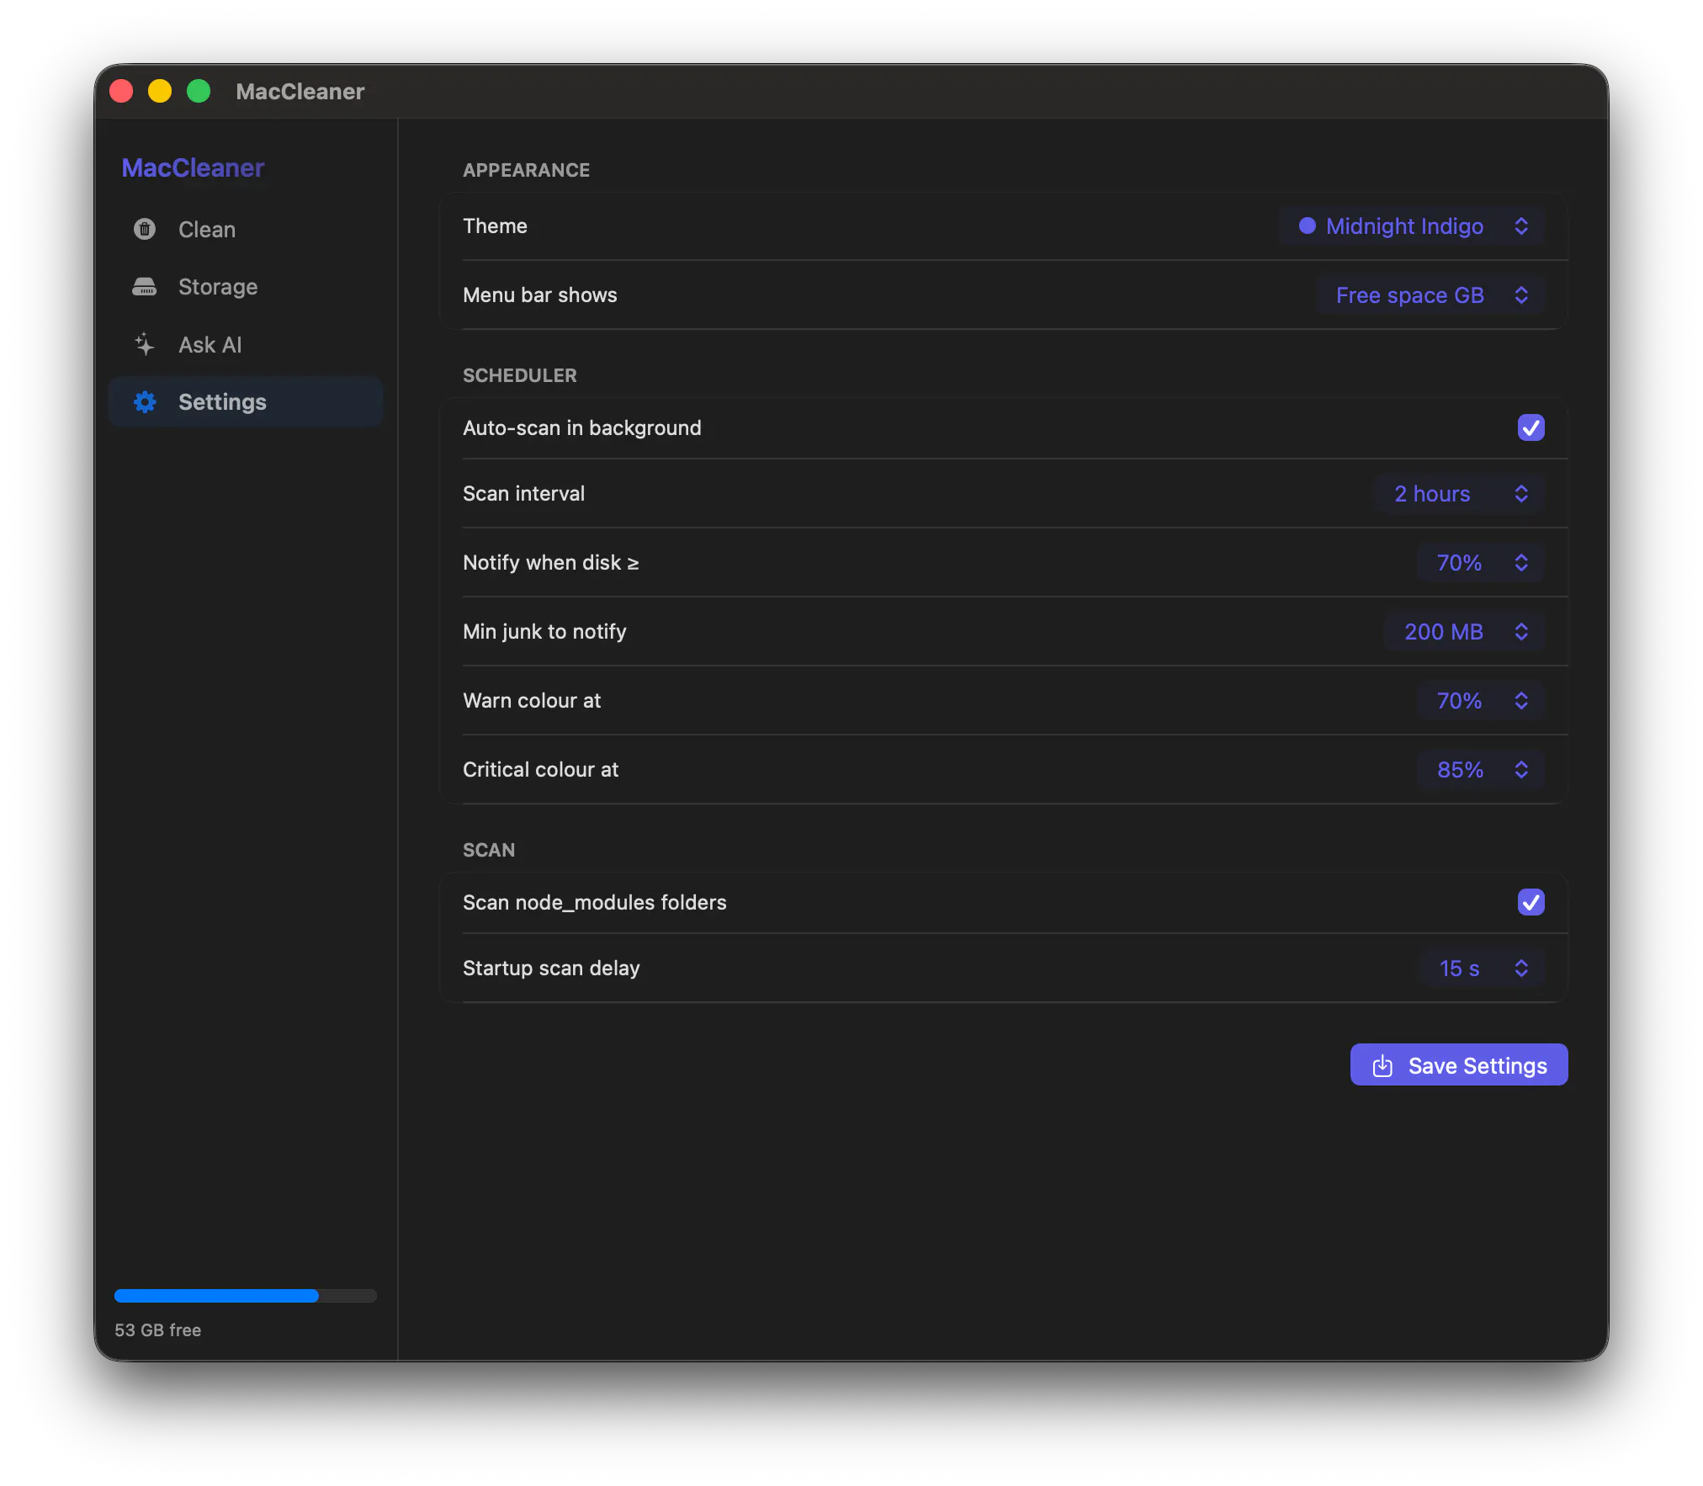The height and width of the screenshot is (1486, 1703).
Task: Maximize the window with green button
Action: (x=199, y=91)
